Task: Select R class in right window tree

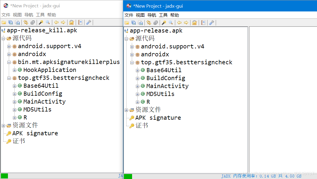Action: 148,102
